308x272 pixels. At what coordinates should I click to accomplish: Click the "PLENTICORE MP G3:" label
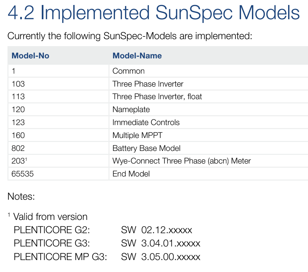click(60, 257)
